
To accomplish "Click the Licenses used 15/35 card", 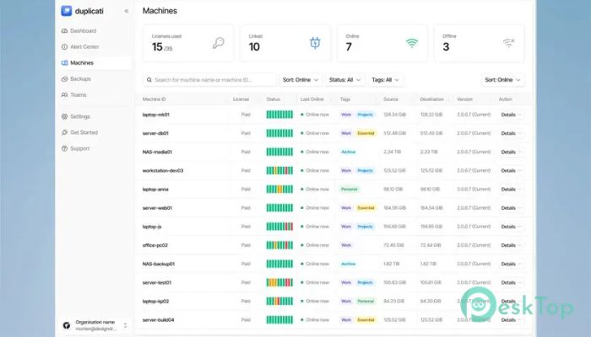I will (188, 43).
